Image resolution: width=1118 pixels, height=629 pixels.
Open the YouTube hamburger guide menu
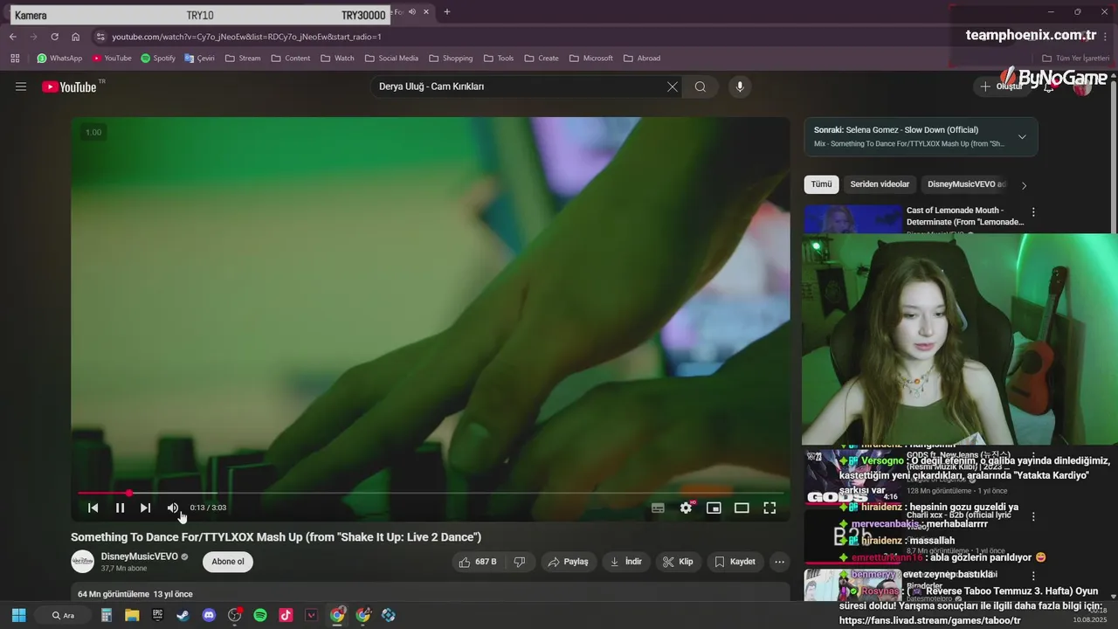click(21, 86)
